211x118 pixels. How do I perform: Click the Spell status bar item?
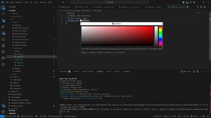(x=202, y=116)
